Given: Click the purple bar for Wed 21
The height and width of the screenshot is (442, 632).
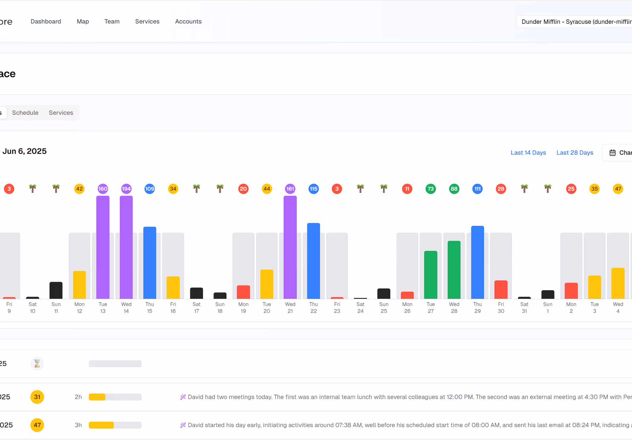Looking at the screenshot, I should (290, 247).
